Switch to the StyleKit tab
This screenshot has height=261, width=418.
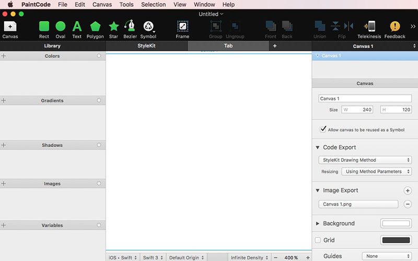coord(147,46)
